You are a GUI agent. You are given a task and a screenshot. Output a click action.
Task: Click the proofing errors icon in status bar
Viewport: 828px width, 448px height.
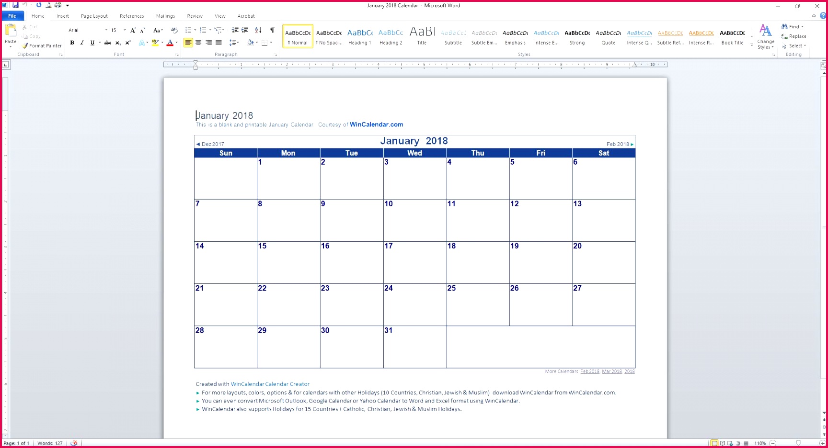[x=74, y=443]
